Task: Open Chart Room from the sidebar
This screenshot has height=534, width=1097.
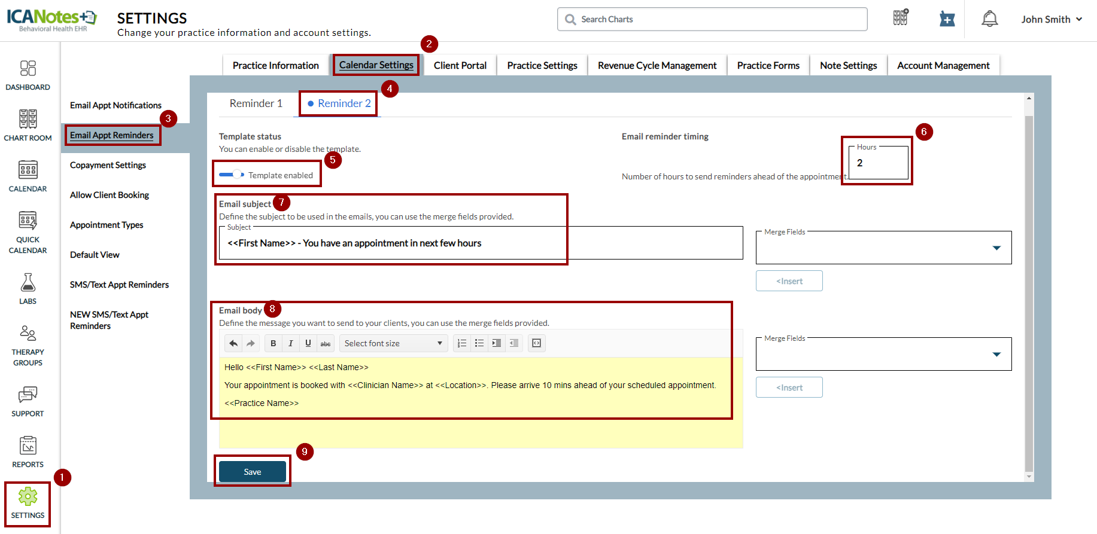Action: click(28, 126)
